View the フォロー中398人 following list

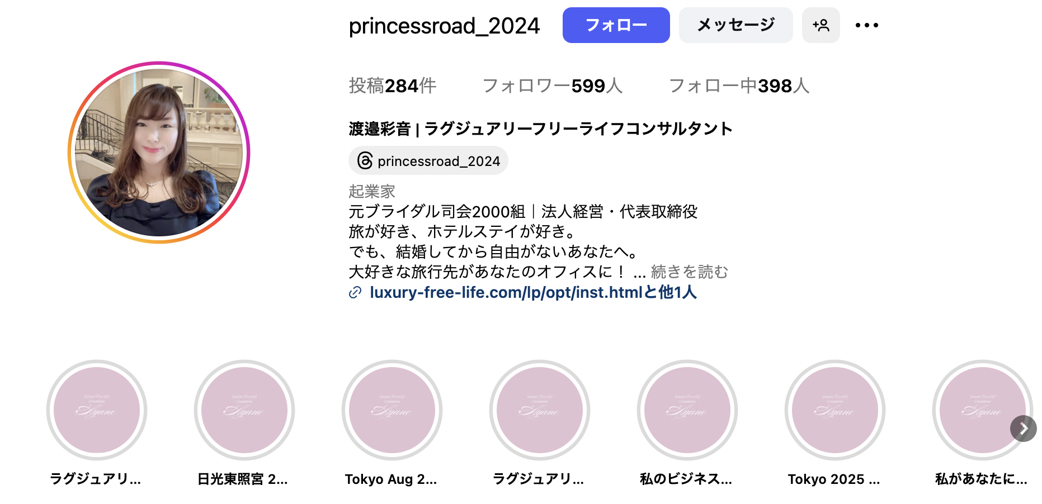[739, 85]
